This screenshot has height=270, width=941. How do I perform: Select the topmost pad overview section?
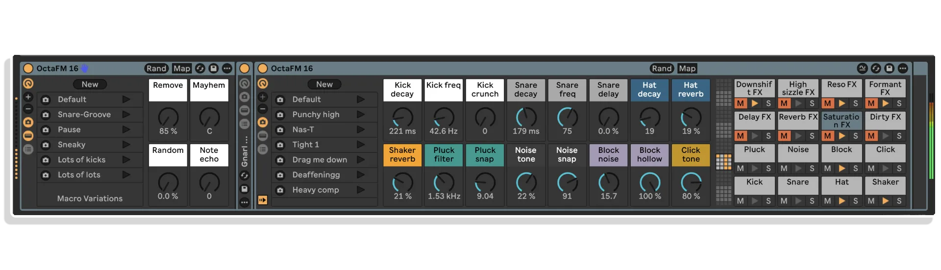tap(724, 82)
